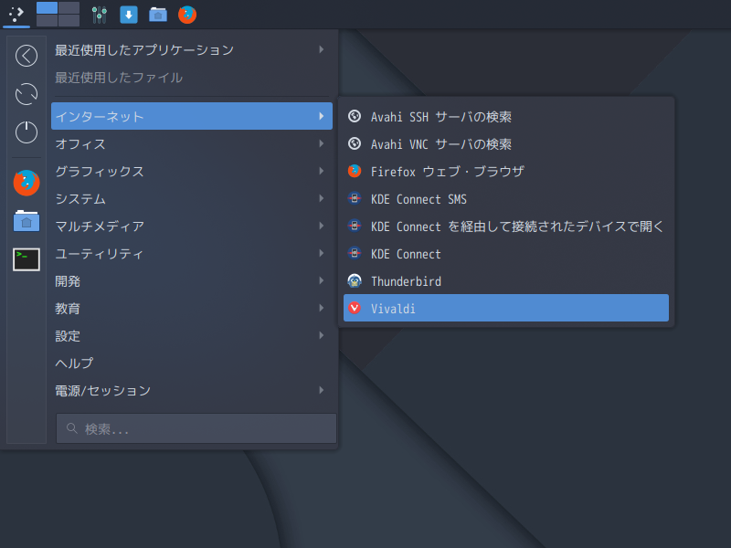
Task: Click the application launcher menu icon
Action: 16,14
